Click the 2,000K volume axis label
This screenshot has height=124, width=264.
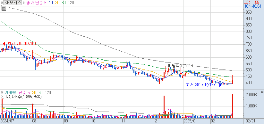[x=251, y=95]
